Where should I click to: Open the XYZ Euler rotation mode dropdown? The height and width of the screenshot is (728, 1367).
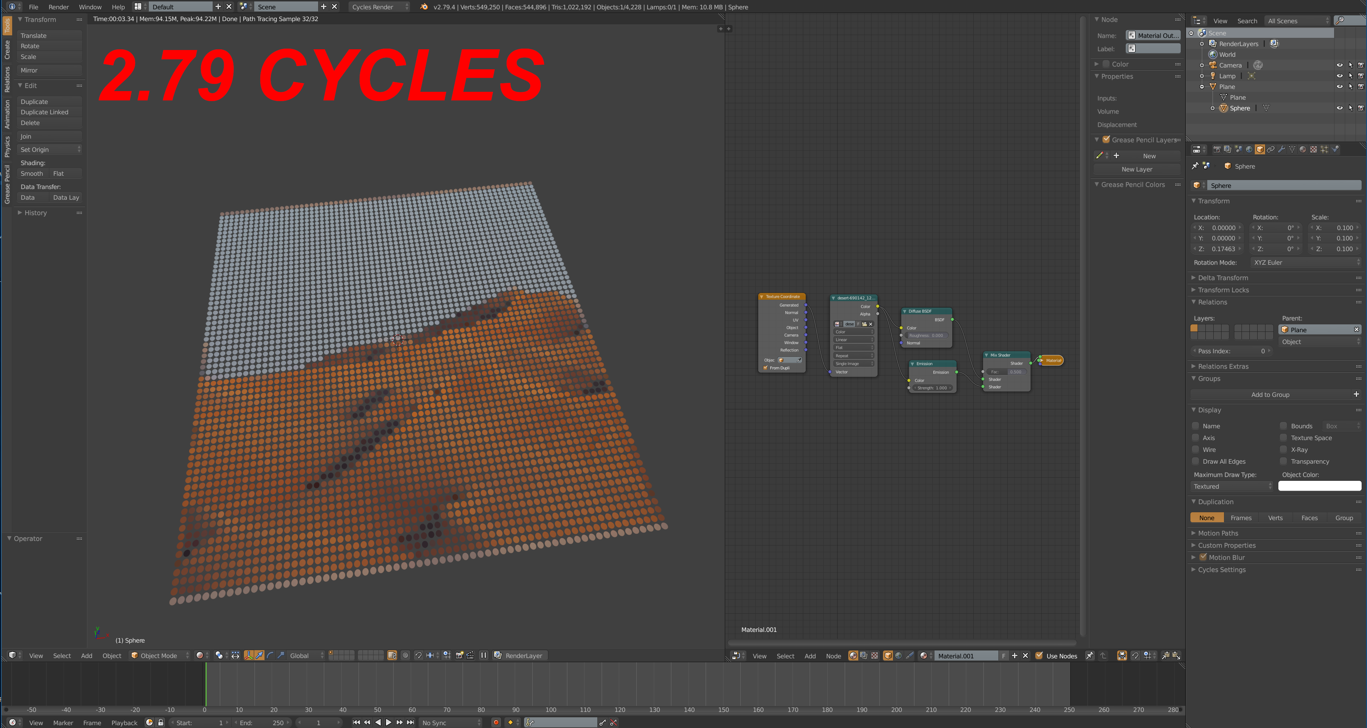[x=1306, y=263]
